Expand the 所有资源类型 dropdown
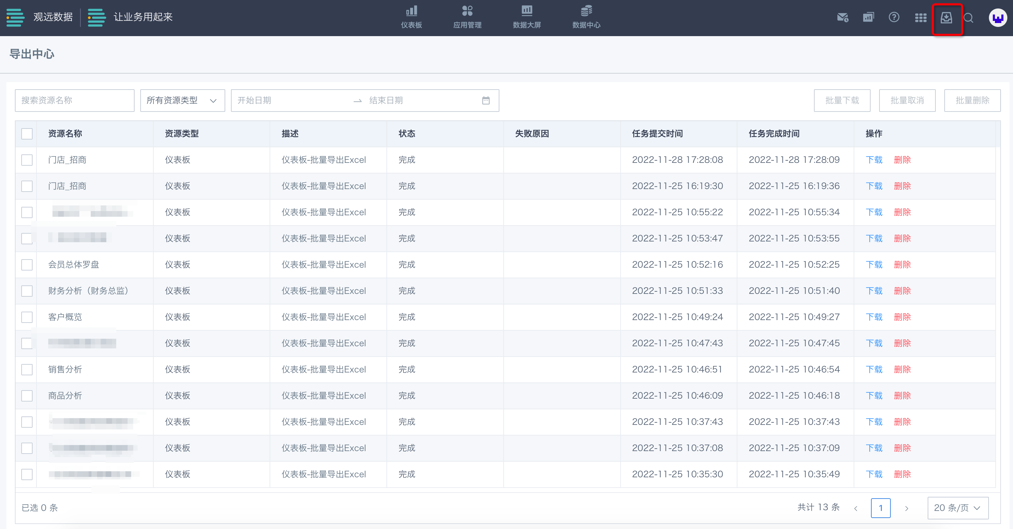1013x529 pixels. click(182, 100)
